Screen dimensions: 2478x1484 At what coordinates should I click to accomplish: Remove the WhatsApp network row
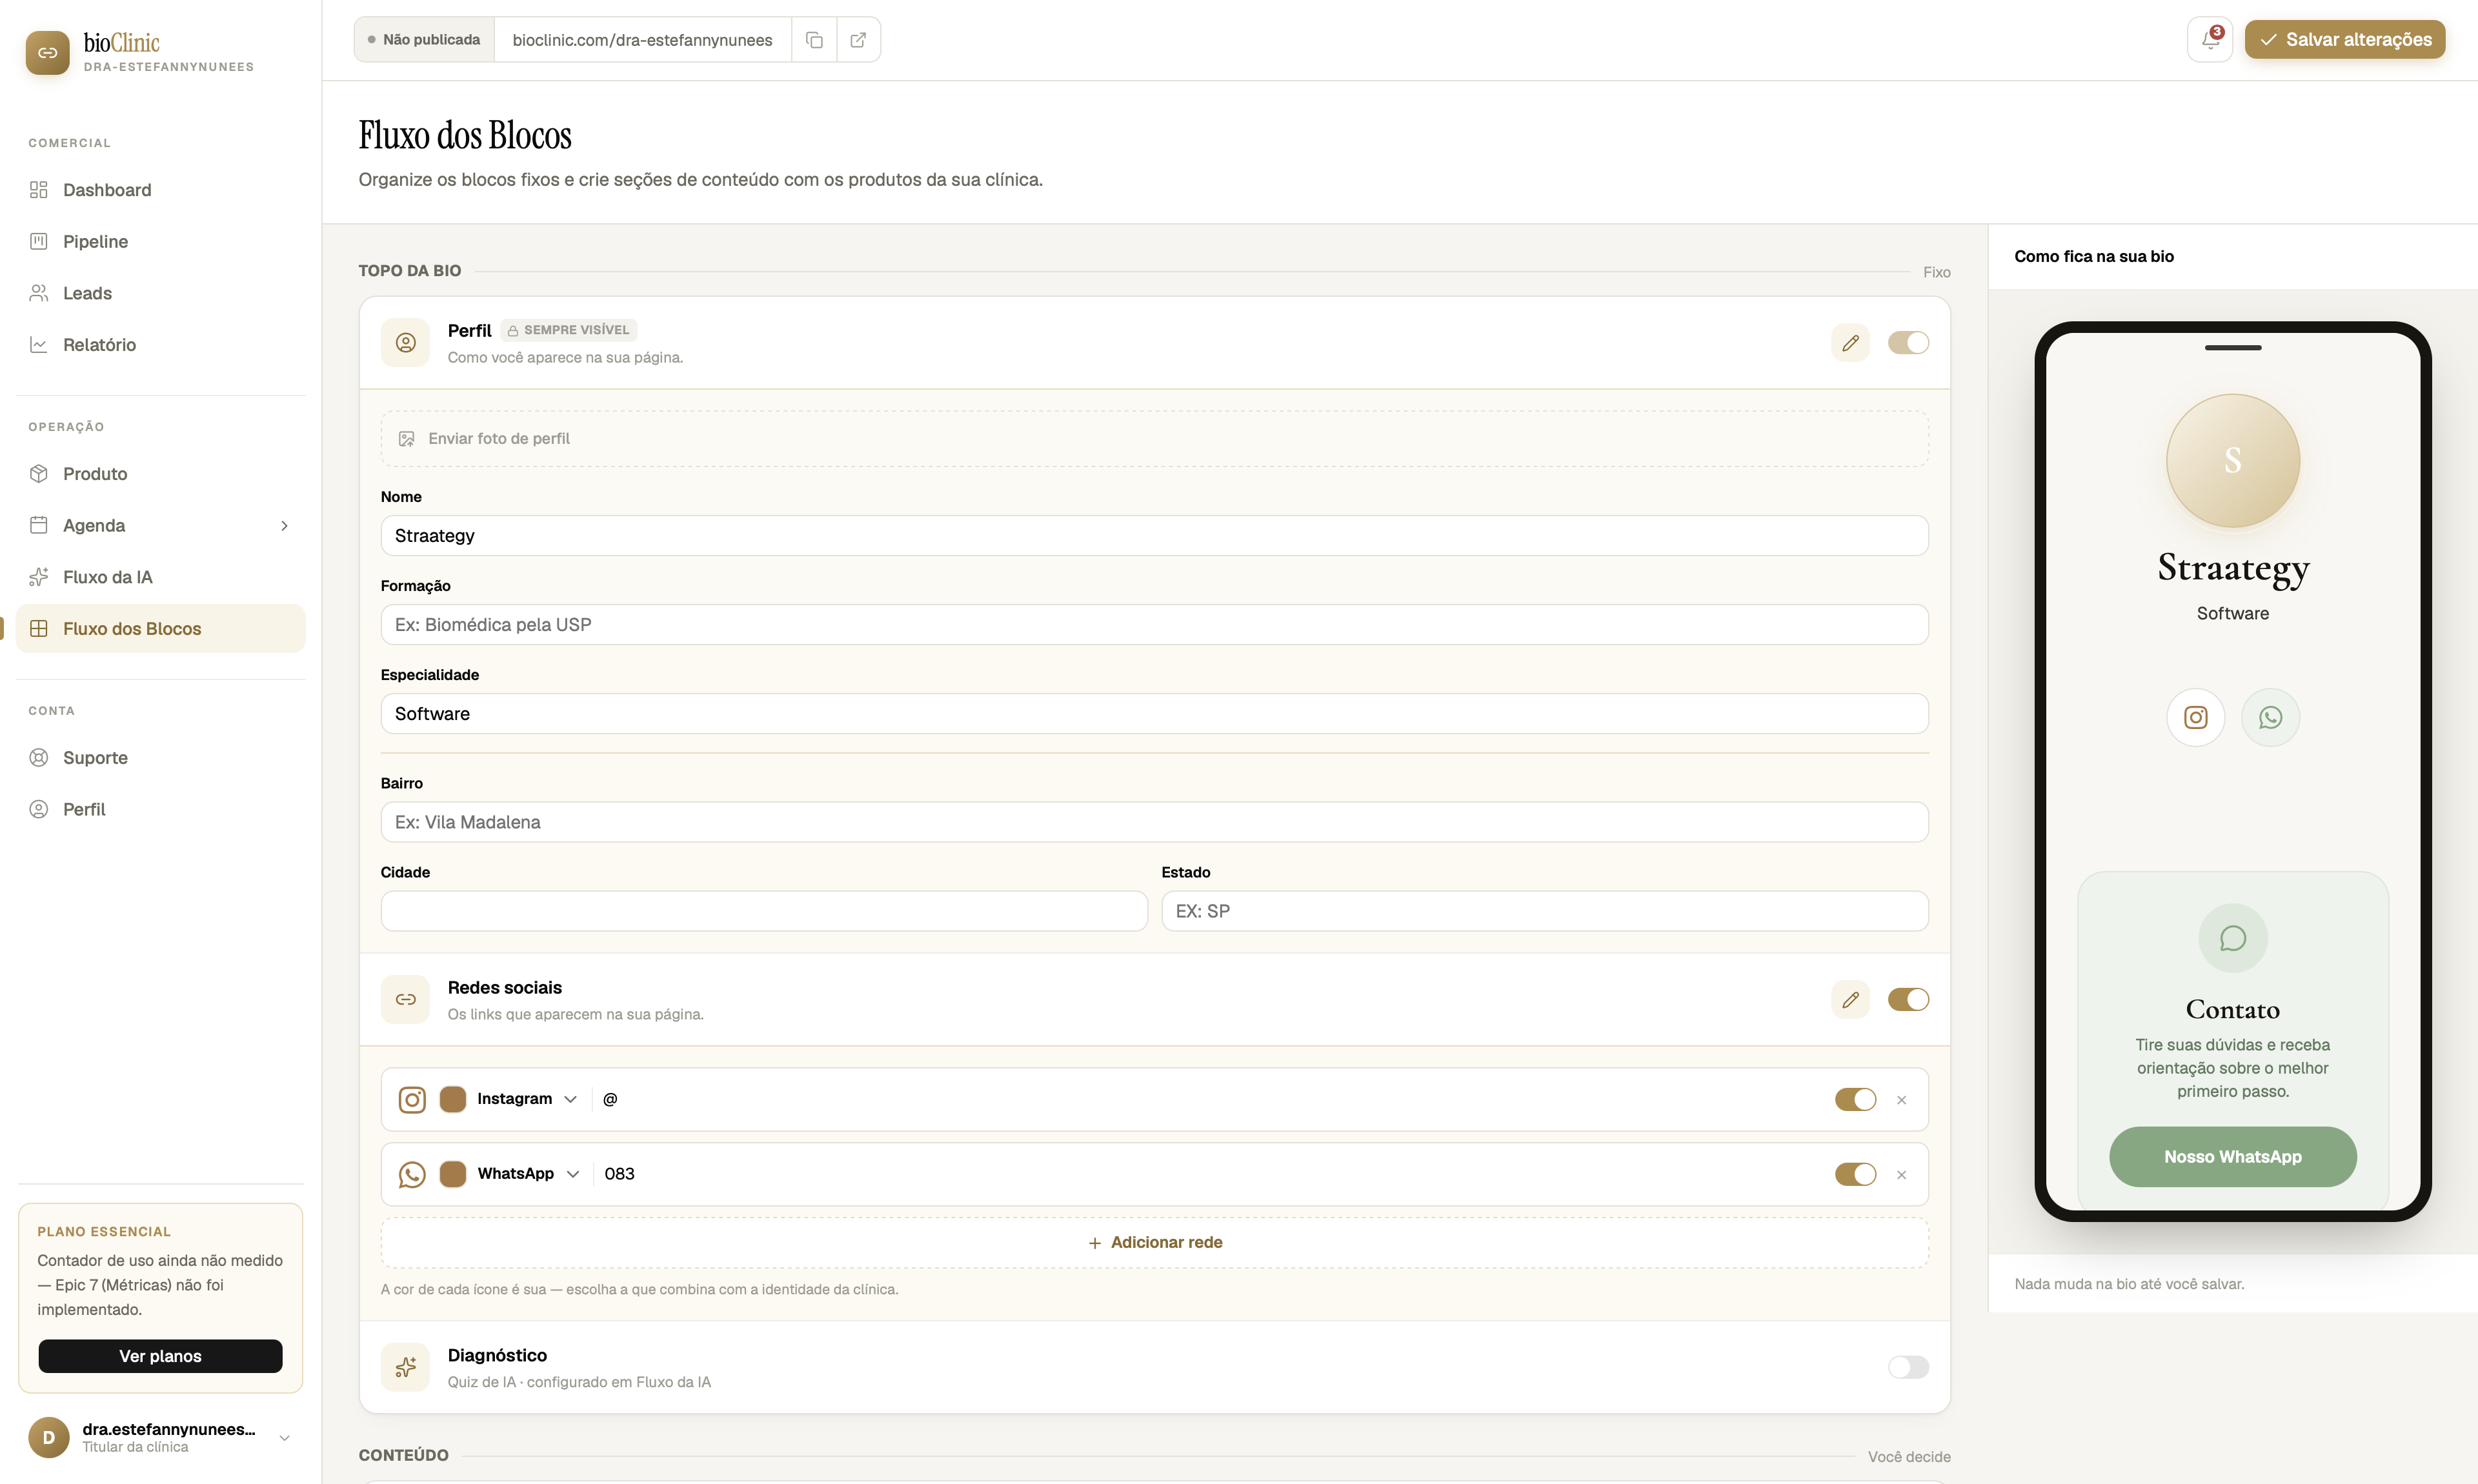1901,1175
